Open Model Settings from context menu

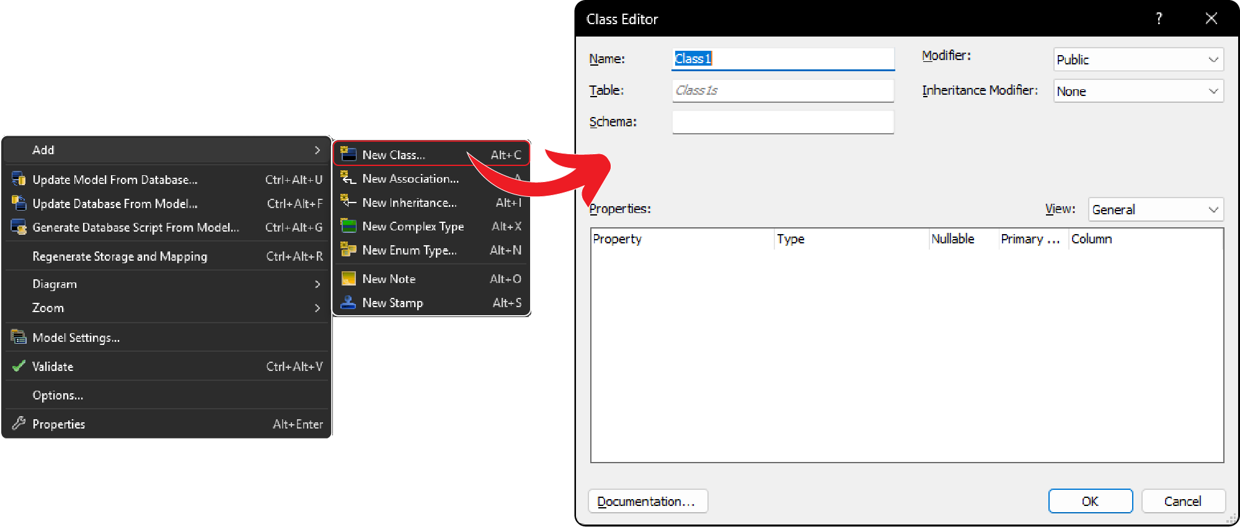tap(166, 338)
